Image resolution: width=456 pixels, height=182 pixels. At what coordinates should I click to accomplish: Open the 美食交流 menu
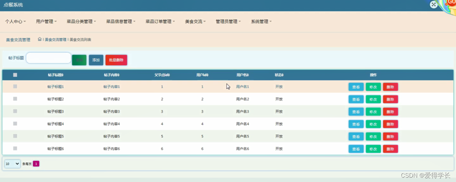point(195,22)
